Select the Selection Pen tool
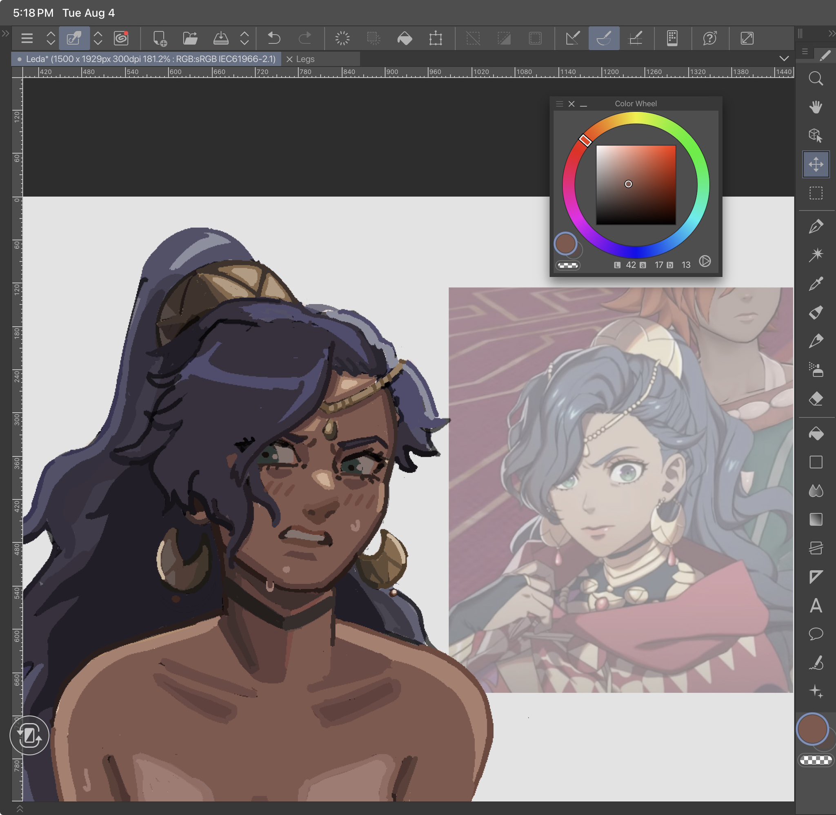The width and height of the screenshot is (836, 815). click(x=816, y=226)
